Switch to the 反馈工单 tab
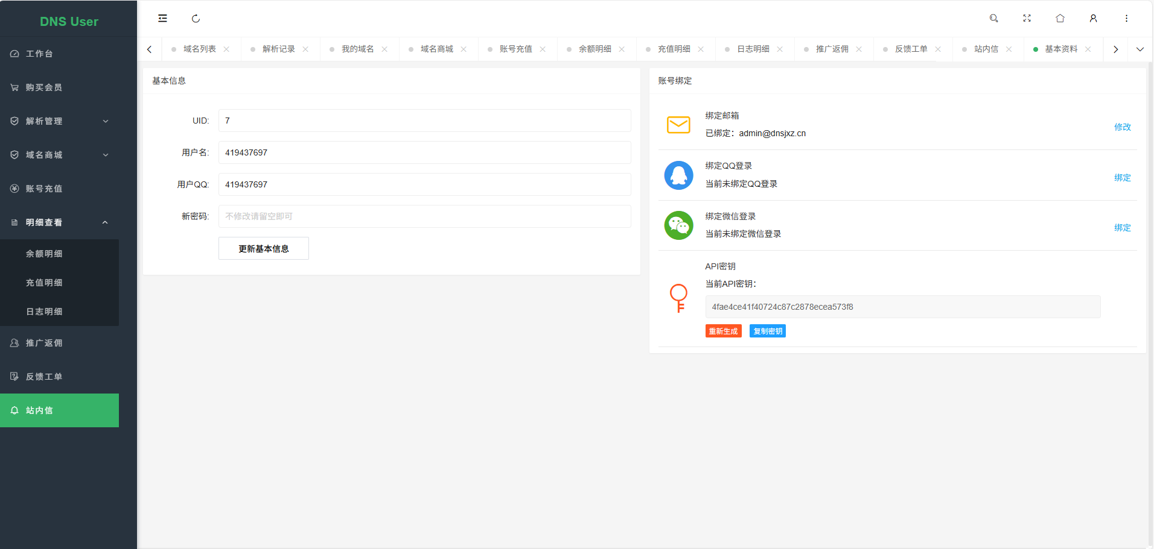1154x549 pixels. tap(910, 49)
